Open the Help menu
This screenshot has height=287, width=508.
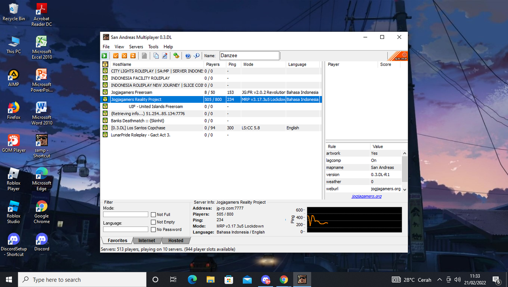168,47
